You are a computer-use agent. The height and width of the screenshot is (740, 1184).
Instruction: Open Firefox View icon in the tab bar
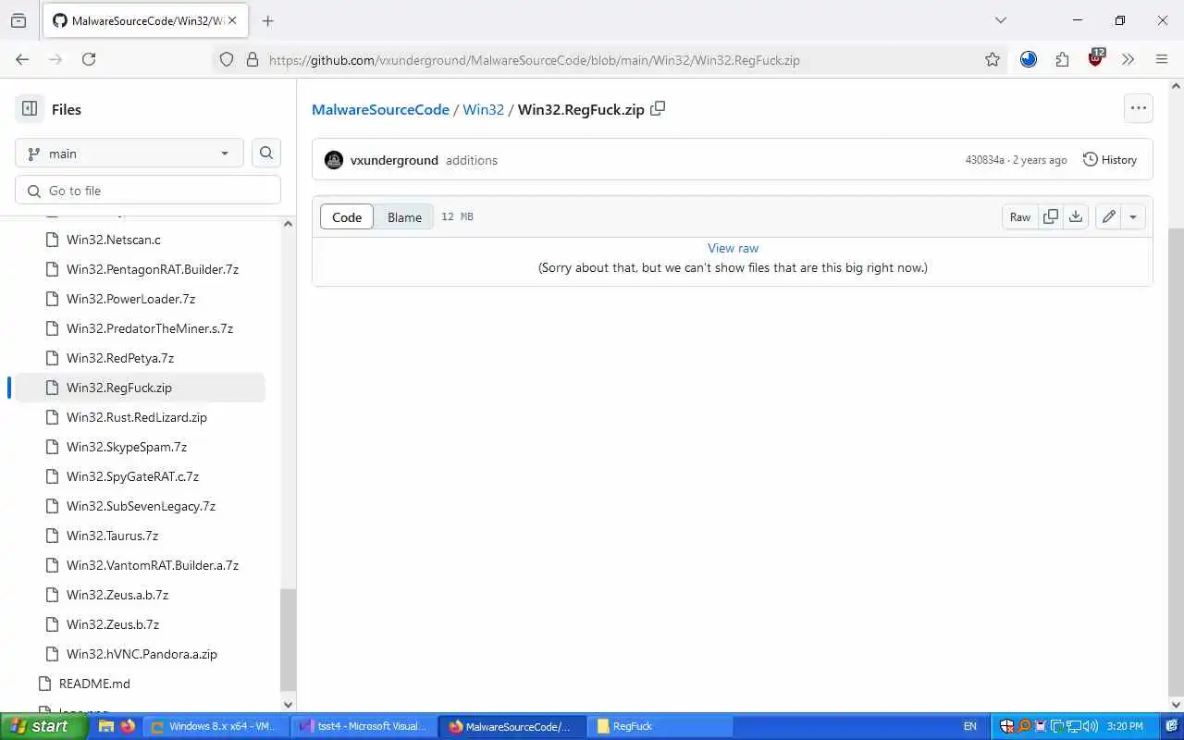click(18, 20)
